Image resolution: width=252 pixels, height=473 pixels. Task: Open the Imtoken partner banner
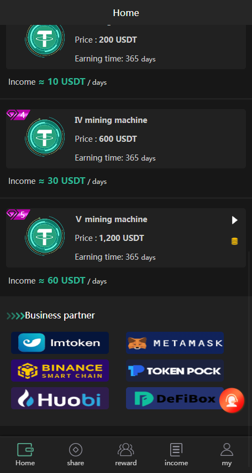click(x=60, y=343)
